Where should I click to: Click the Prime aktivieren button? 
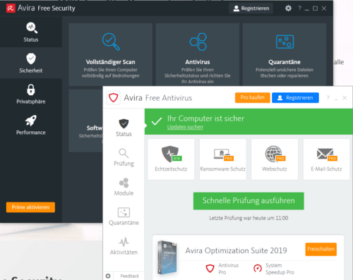coord(30,207)
